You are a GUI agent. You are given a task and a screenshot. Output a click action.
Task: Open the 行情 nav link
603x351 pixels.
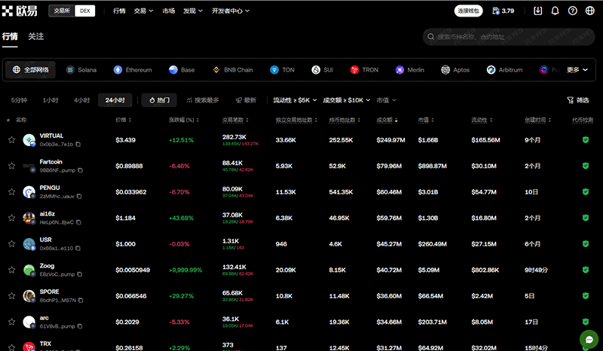coord(119,11)
